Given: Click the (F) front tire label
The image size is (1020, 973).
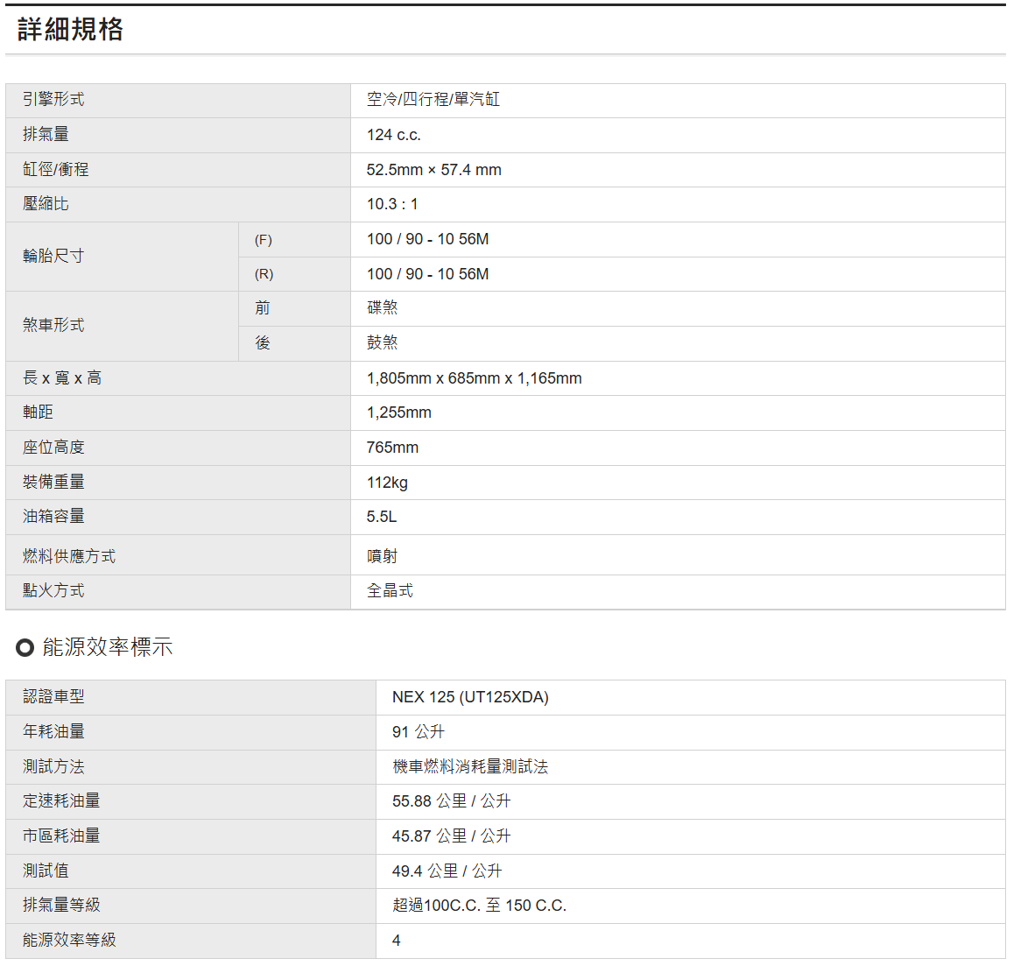Looking at the screenshot, I should (x=263, y=240).
